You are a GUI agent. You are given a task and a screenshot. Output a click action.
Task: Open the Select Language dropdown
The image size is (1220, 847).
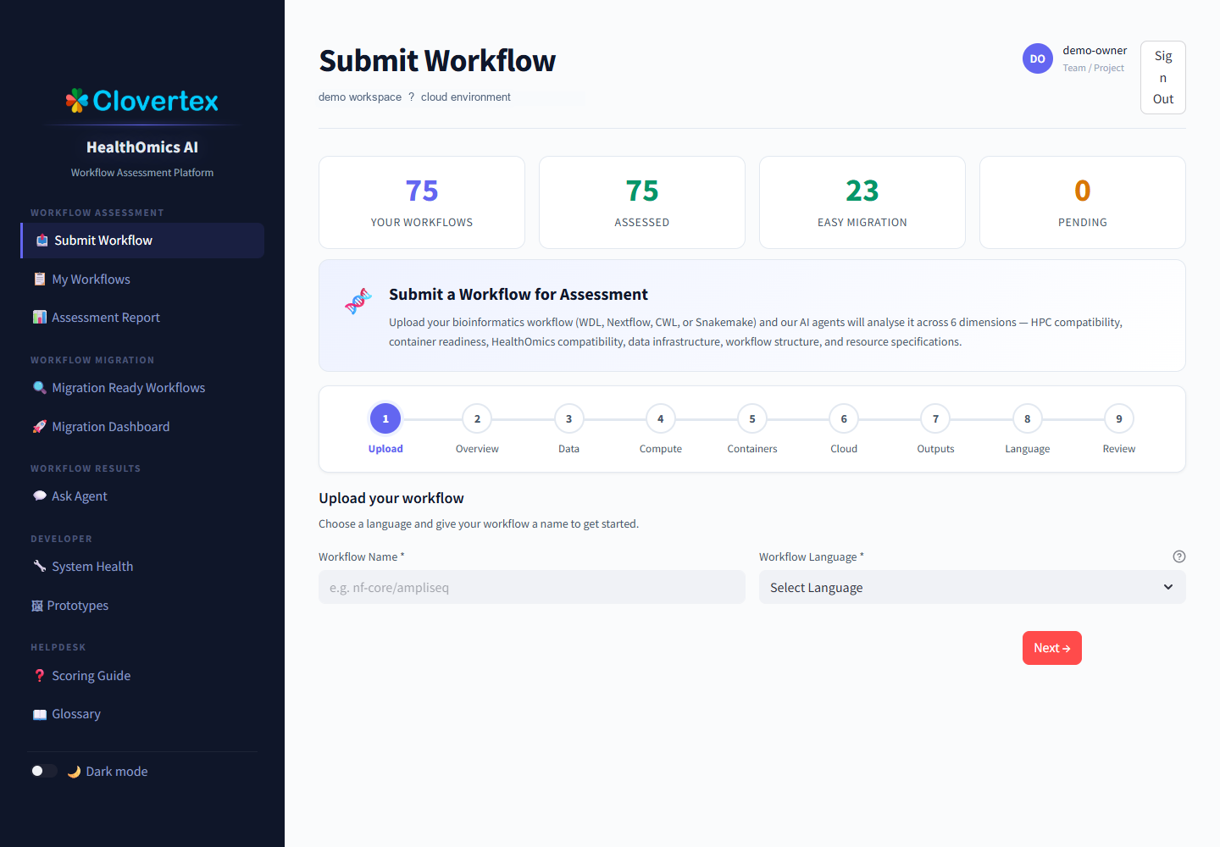coord(973,587)
